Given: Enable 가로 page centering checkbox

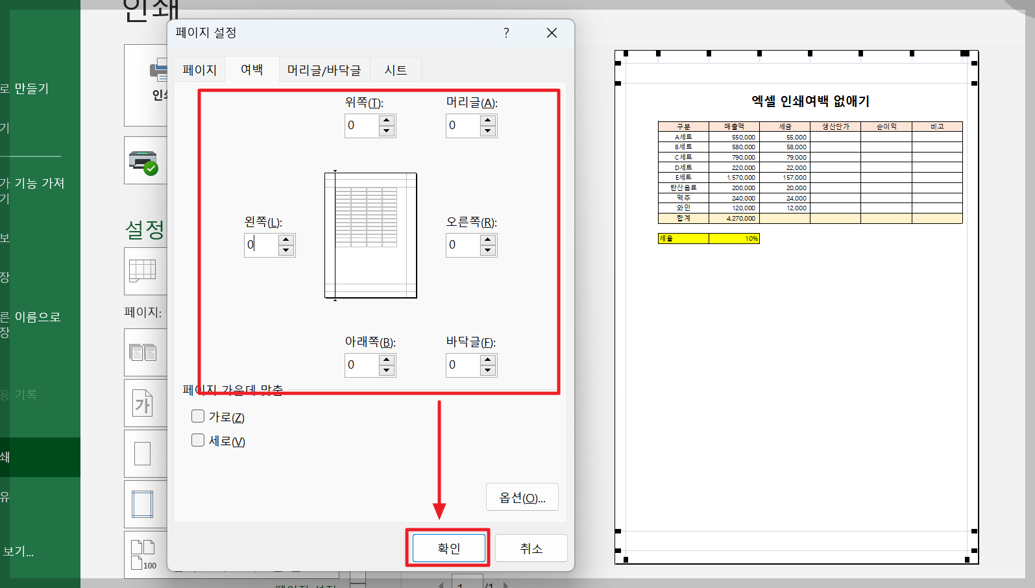Looking at the screenshot, I should pos(198,416).
